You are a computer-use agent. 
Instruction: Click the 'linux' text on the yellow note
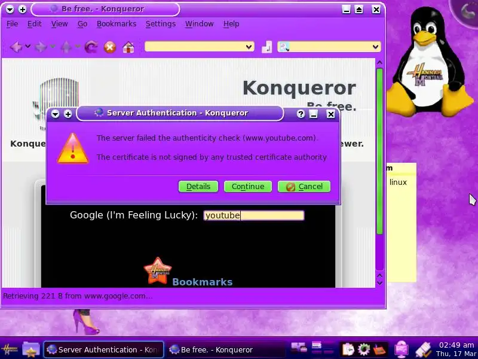(398, 182)
